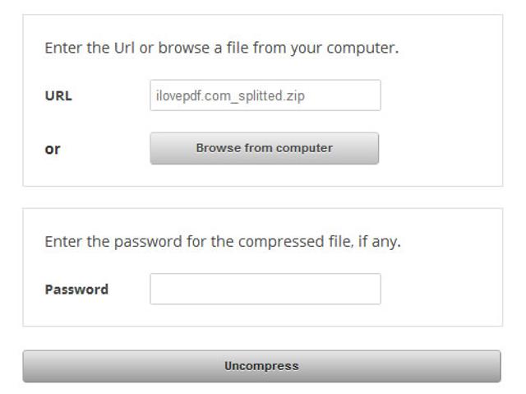526x394 pixels.
Task: Click the word 'computer' in the first instruction
Action: pos(362,48)
